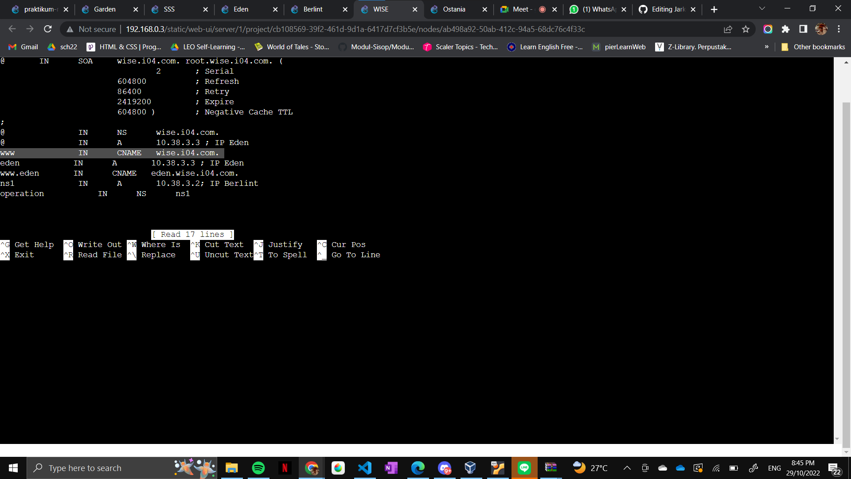851x479 pixels.
Task: Open VirtualBox from the taskbar
Action: (471, 467)
